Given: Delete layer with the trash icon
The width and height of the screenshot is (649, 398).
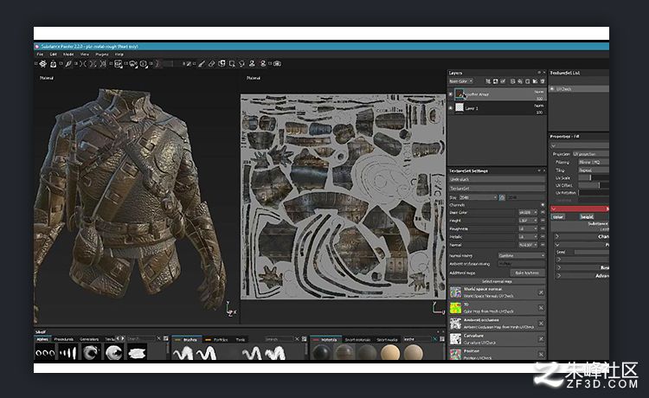Looking at the screenshot, I should tap(543, 81).
